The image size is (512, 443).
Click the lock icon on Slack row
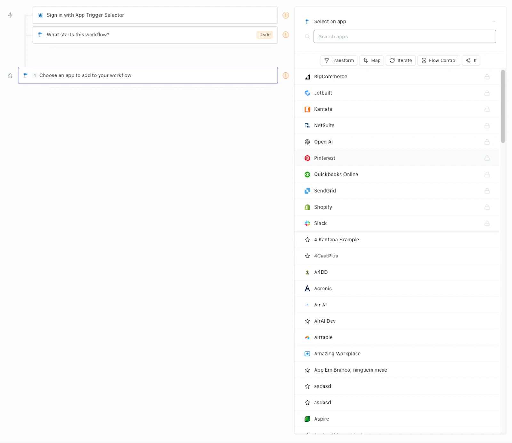point(487,223)
